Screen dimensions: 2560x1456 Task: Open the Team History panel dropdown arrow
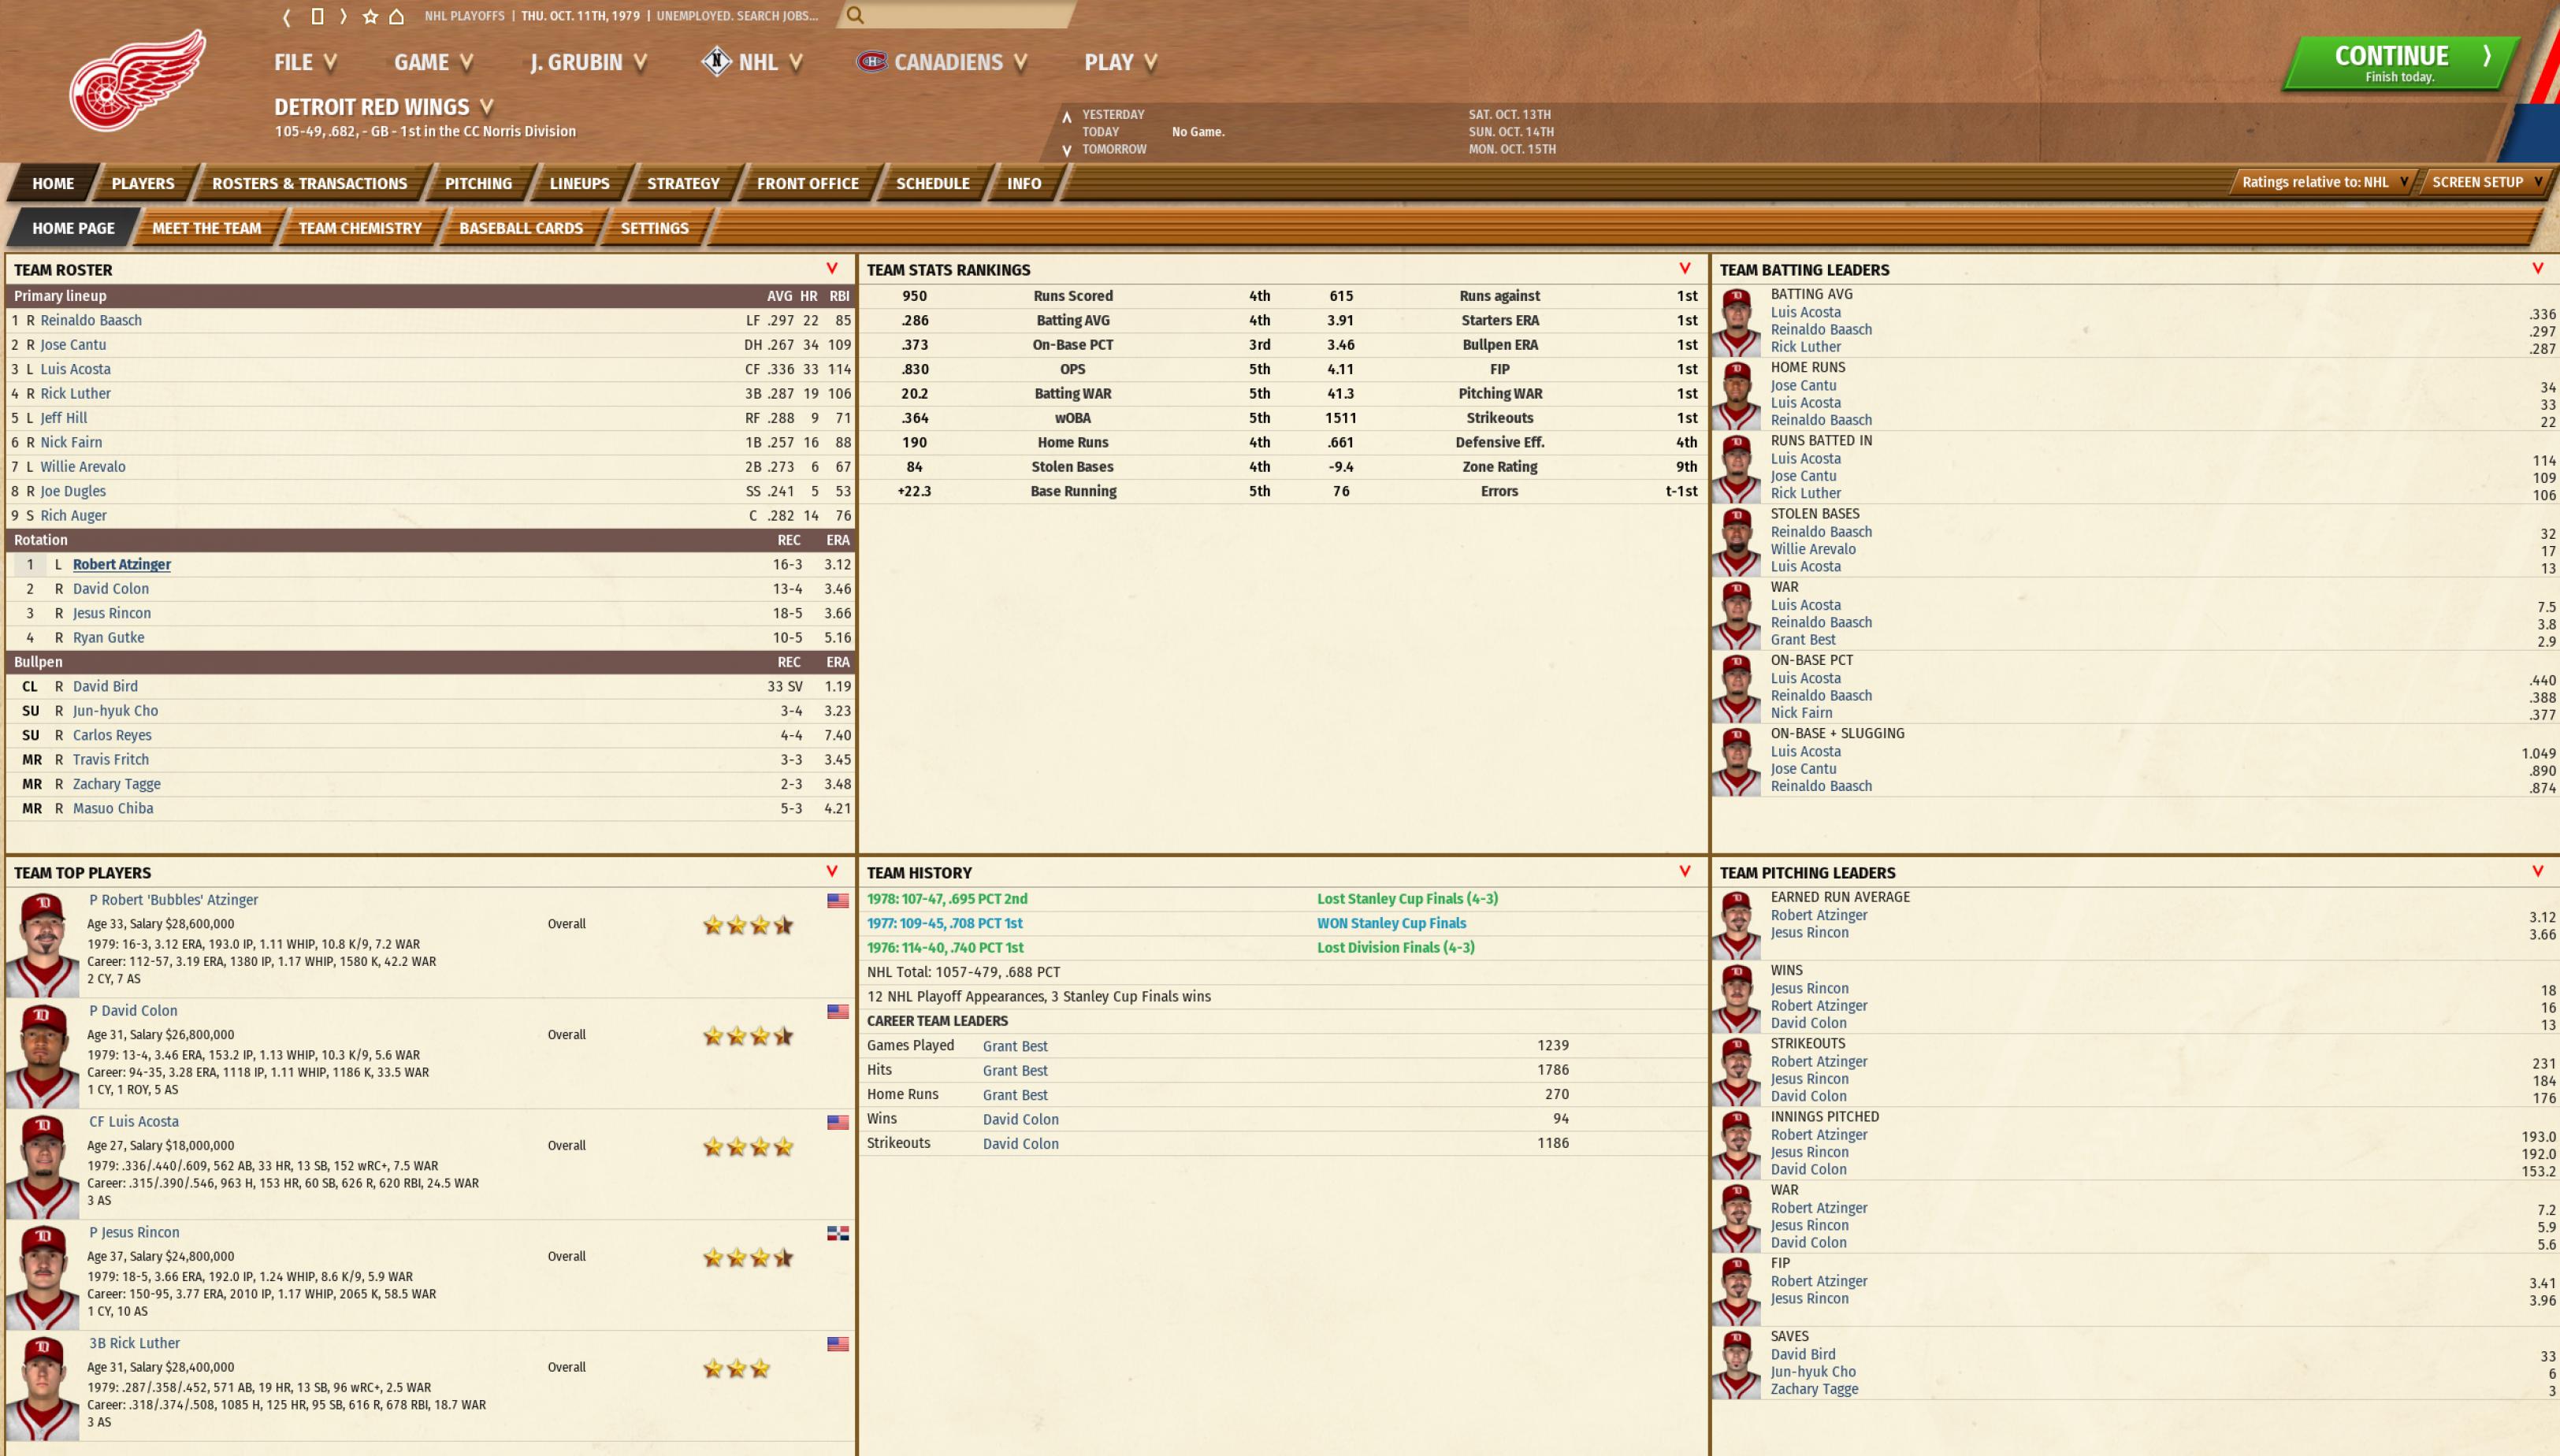1685,871
